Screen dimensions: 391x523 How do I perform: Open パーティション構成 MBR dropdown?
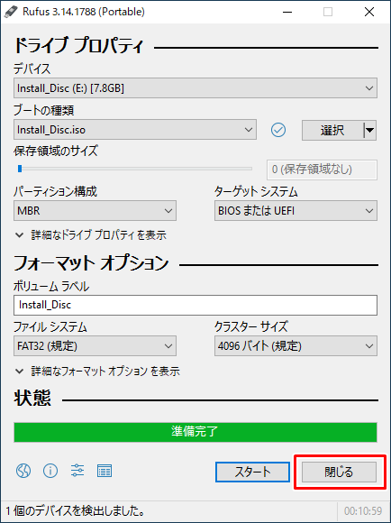click(x=95, y=210)
